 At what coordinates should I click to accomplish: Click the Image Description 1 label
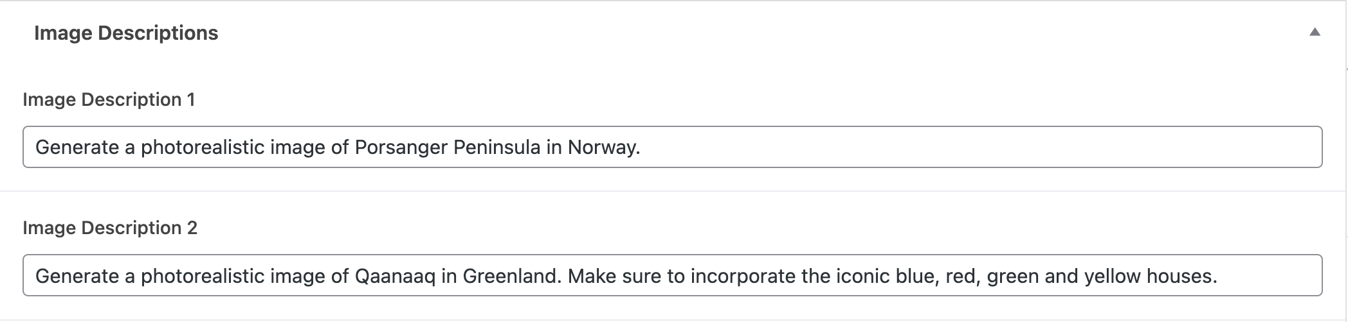(x=109, y=99)
